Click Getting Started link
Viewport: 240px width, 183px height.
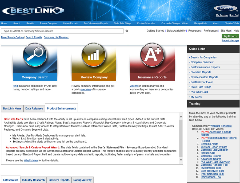(x=155, y=31)
